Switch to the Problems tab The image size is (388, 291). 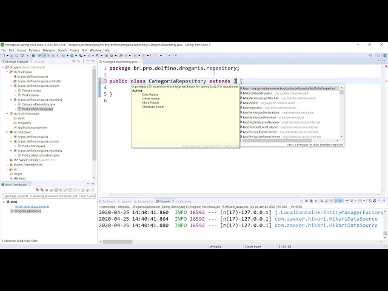pos(107,201)
